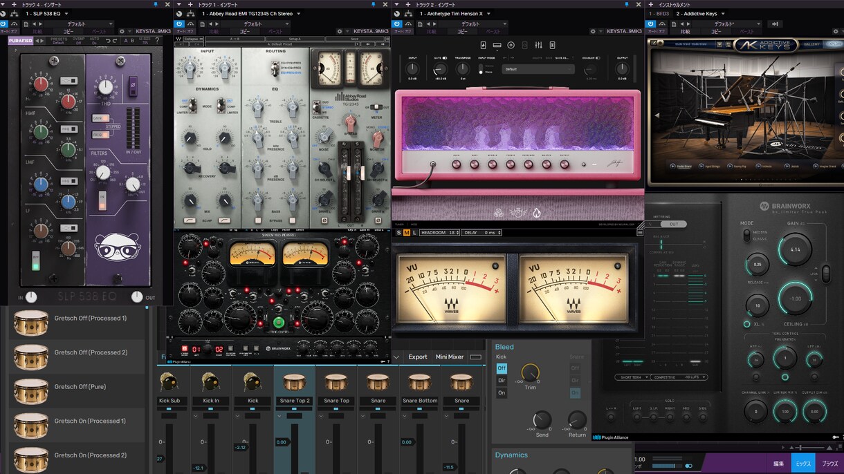Toggle power bypass on Abbey Road TG12345 insert
Screen dimensions: 844x474
[x=180, y=23]
